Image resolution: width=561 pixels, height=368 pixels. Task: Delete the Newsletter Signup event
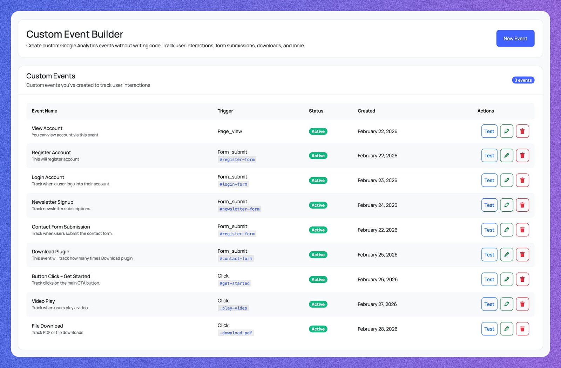(x=522, y=205)
